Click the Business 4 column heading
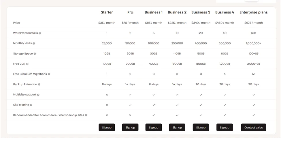The height and width of the screenshot is (148, 281). click(x=225, y=12)
